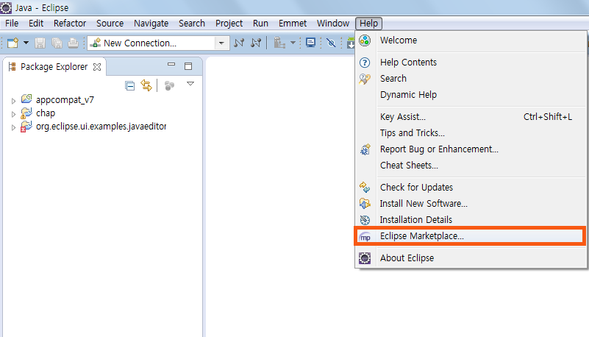Open the Search menu in menu bar
This screenshot has width=589, height=337.
click(192, 24)
